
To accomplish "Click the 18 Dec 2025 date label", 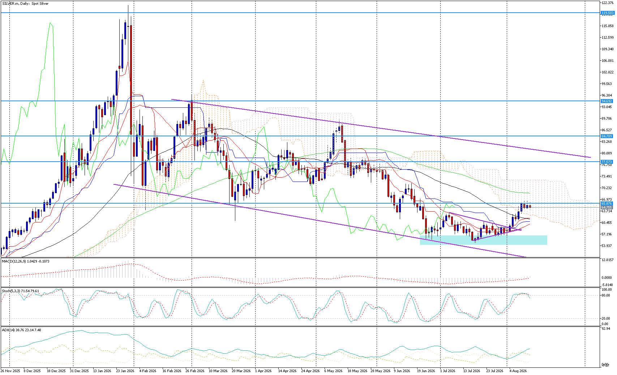I will click(56, 371).
